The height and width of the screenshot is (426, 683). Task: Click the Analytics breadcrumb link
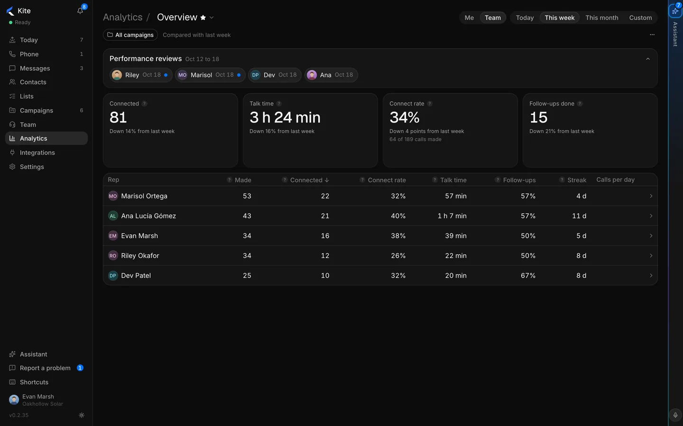(122, 18)
